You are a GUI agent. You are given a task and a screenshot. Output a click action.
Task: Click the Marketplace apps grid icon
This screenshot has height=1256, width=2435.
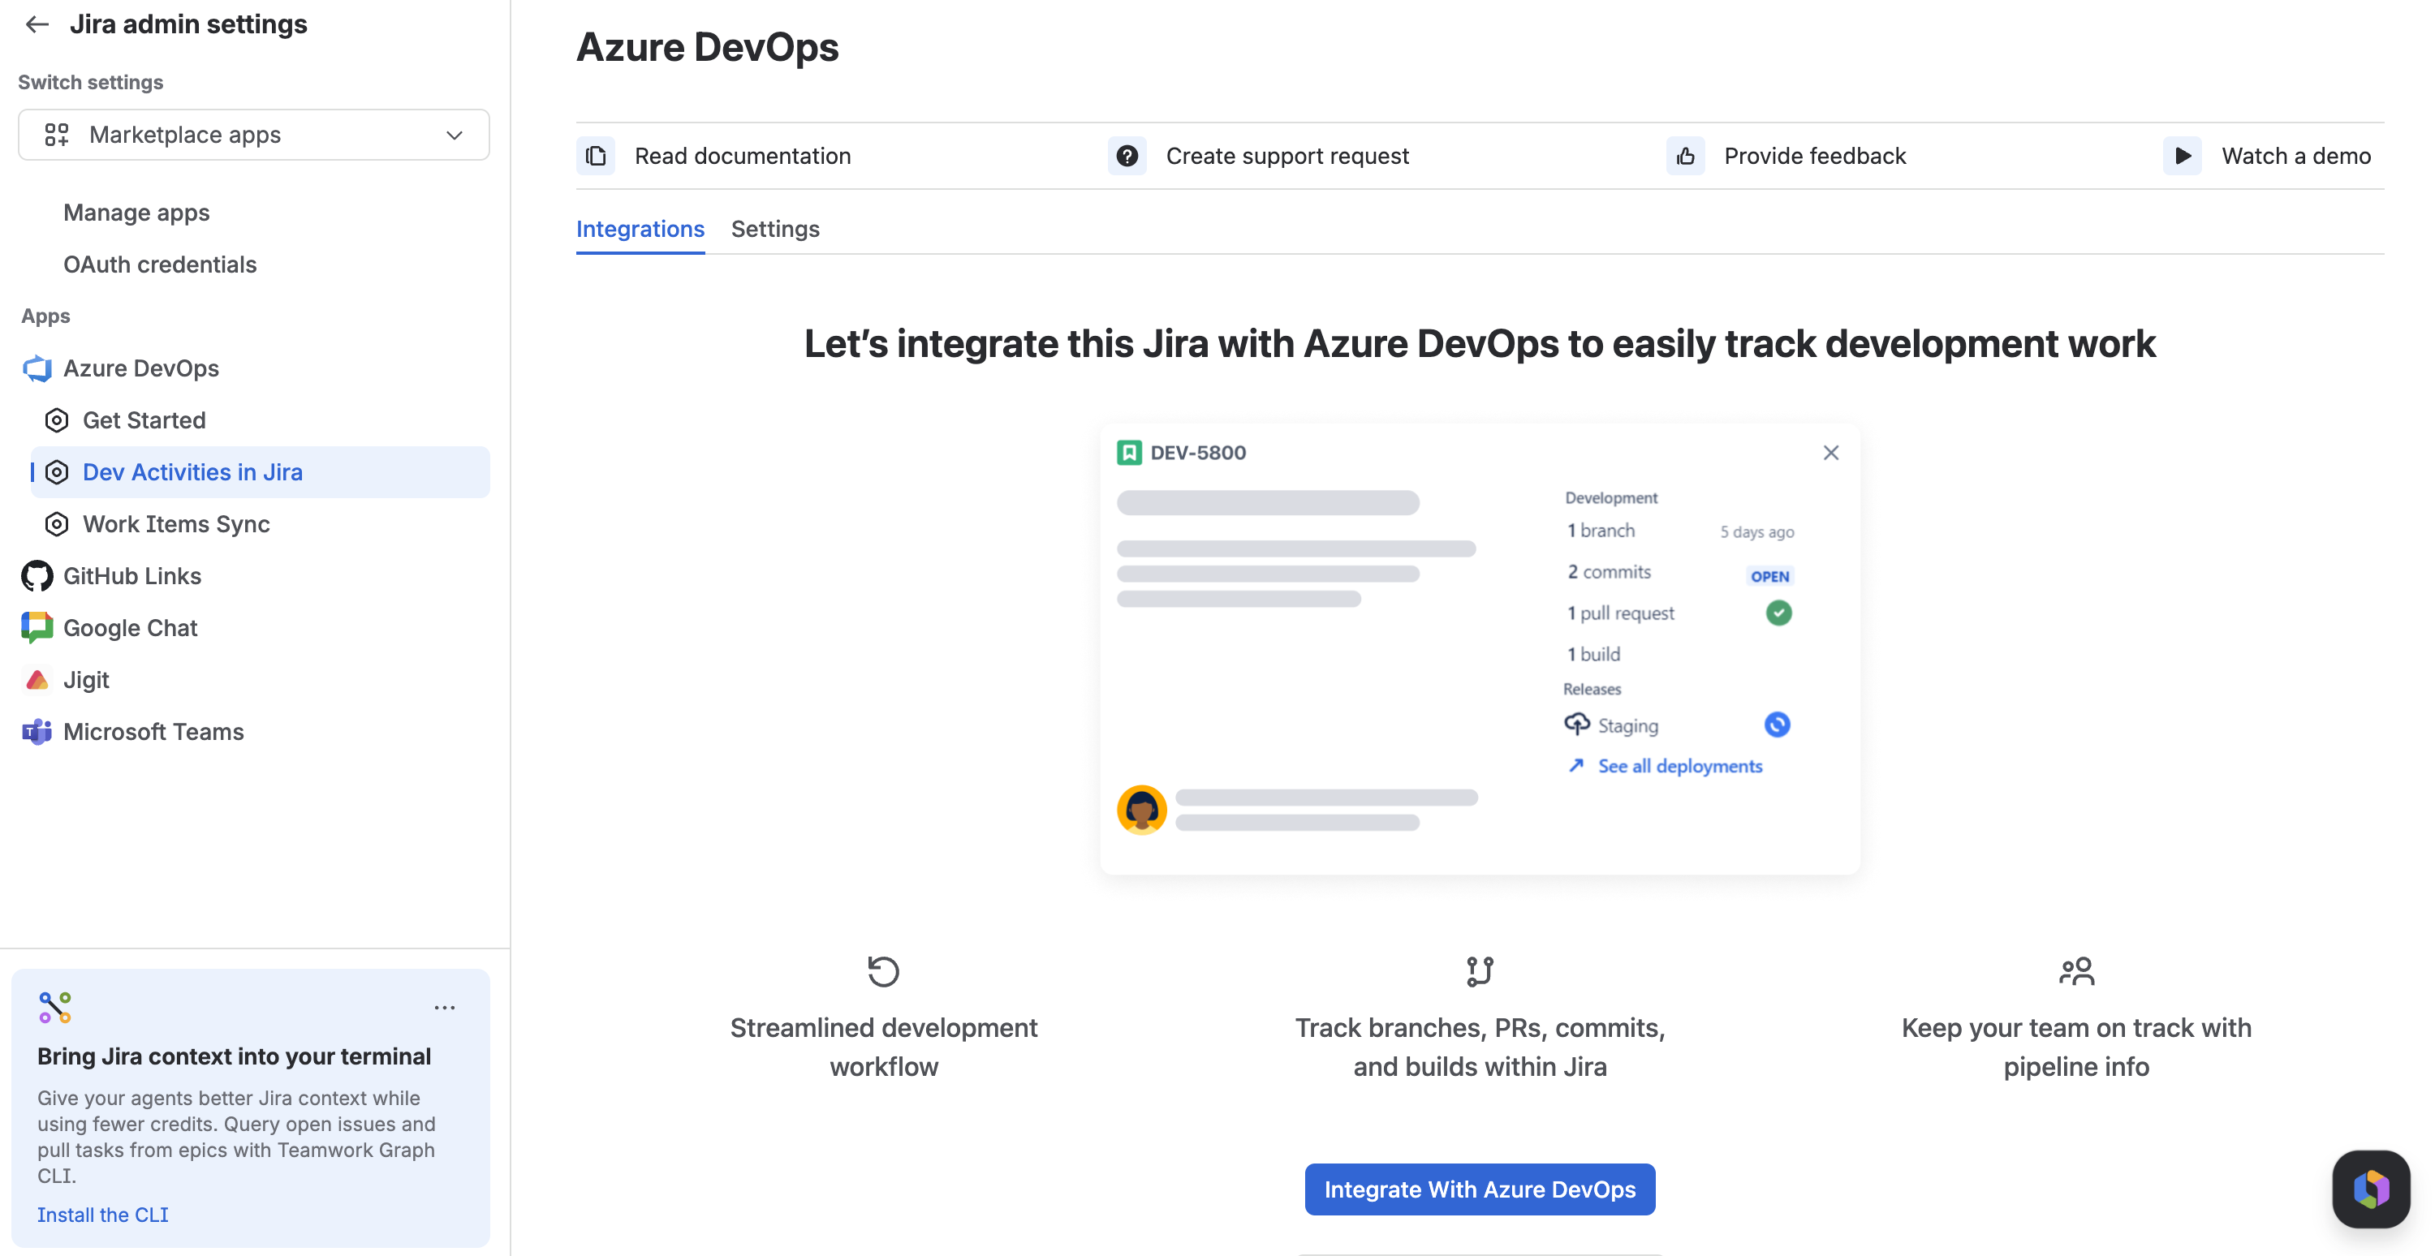point(57,135)
